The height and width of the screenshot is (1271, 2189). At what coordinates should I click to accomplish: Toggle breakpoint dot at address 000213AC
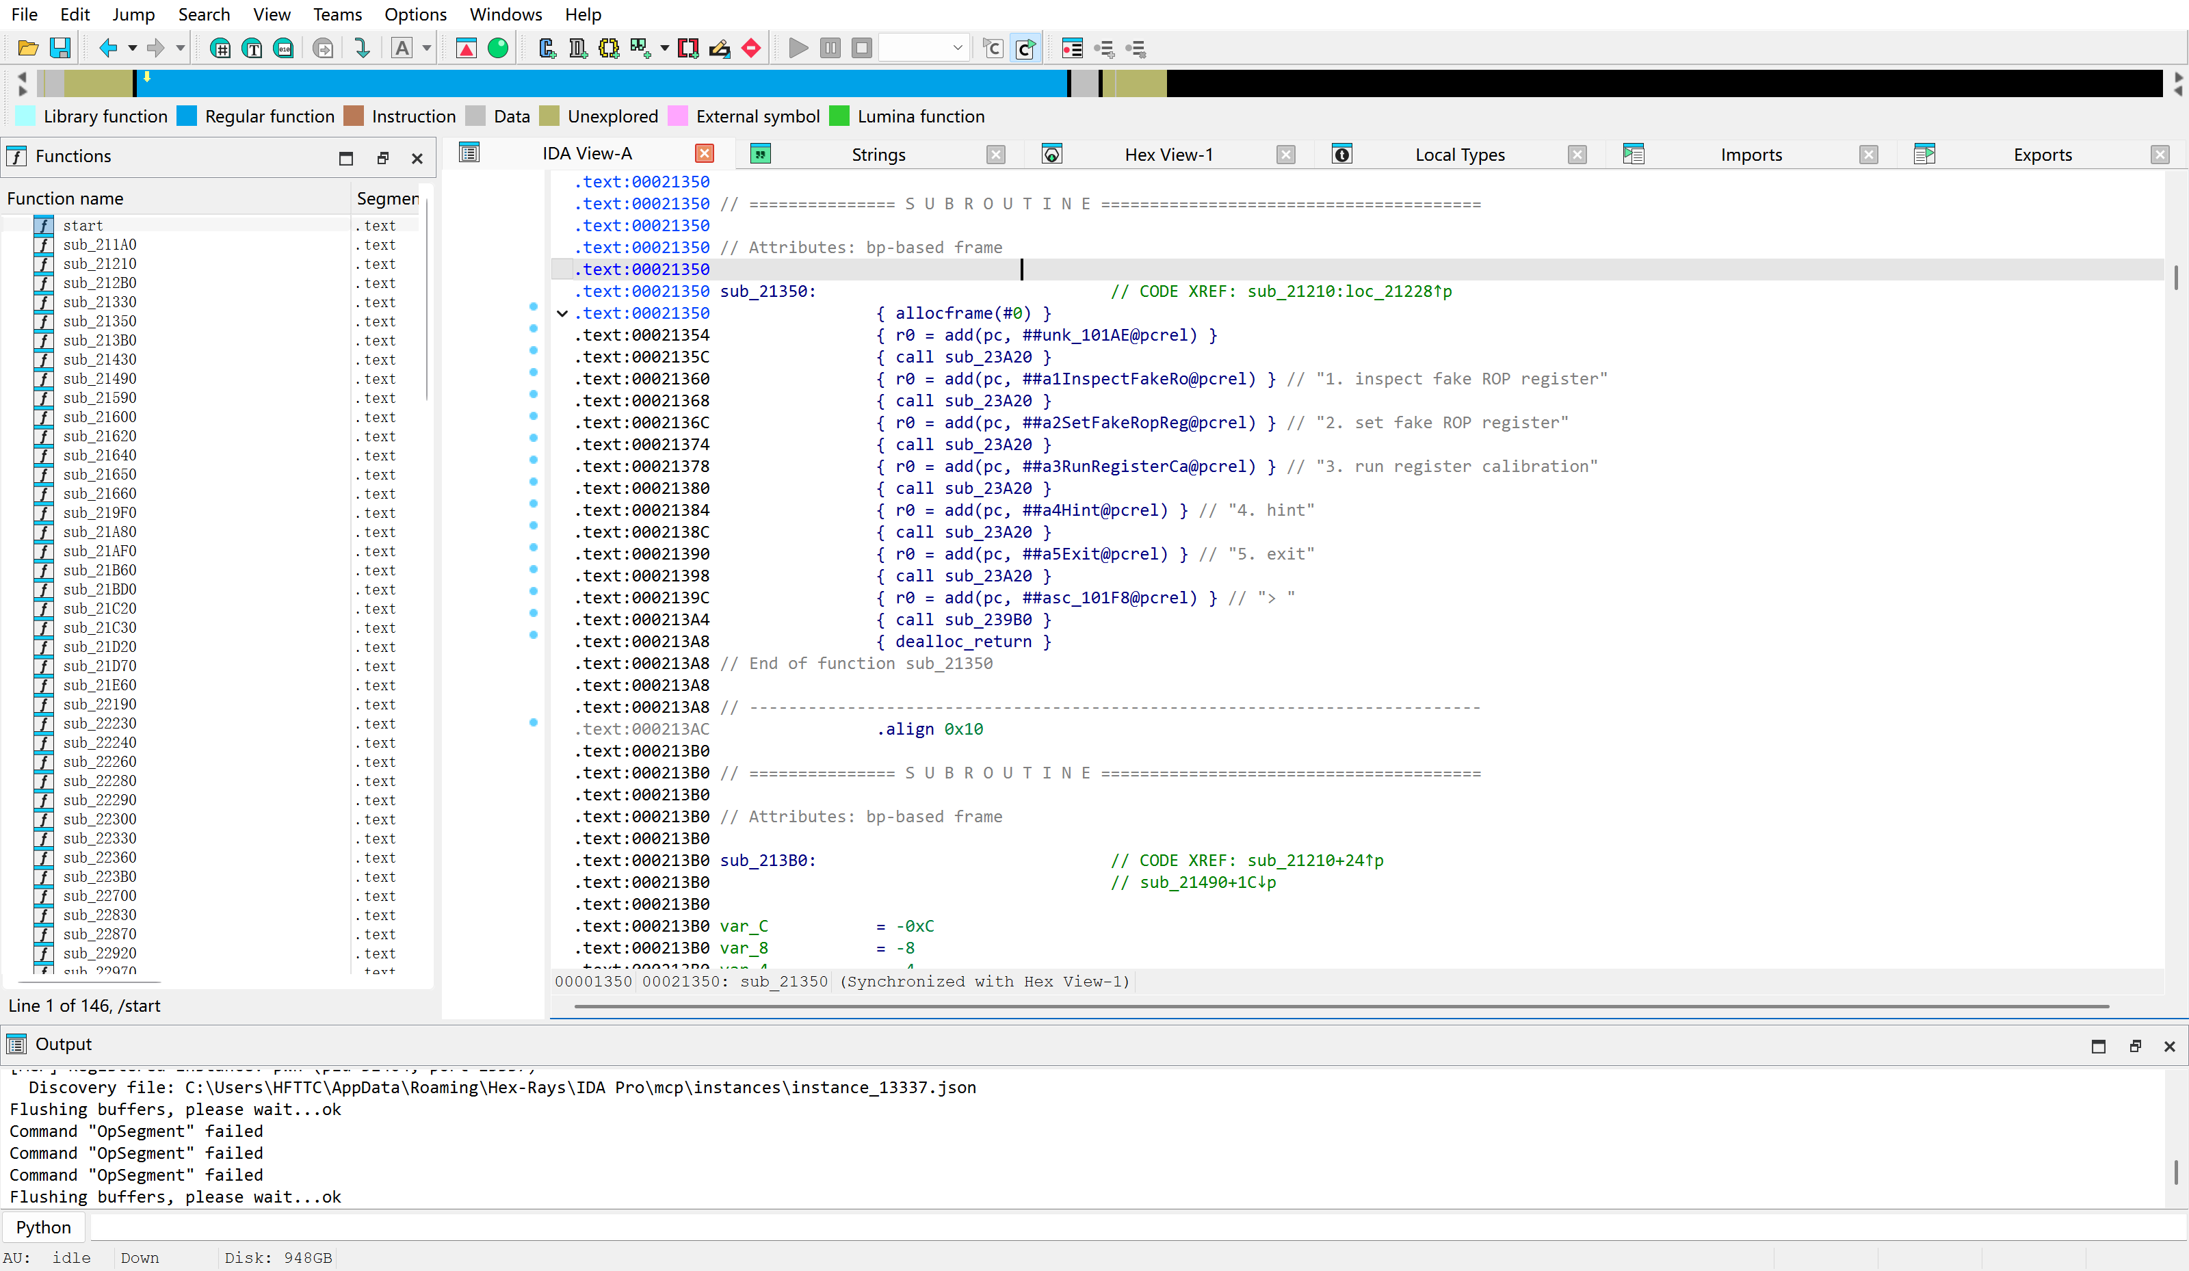tap(534, 722)
